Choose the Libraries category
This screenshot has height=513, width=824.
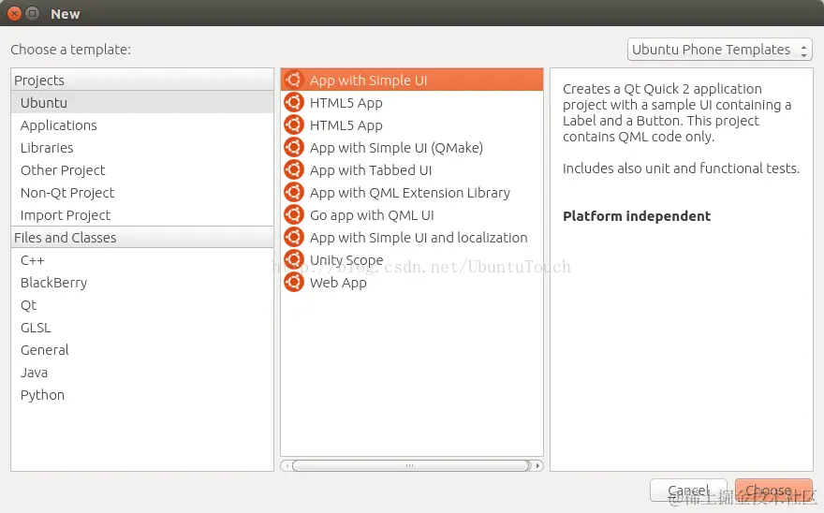(142, 148)
